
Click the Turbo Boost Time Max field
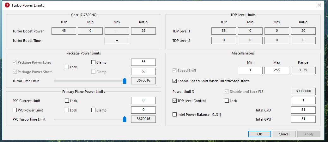(117, 40)
